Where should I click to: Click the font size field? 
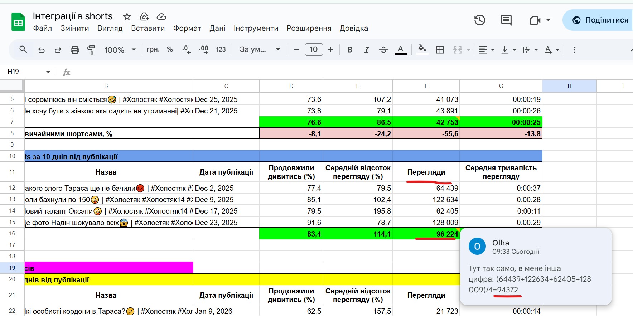point(314,49)
